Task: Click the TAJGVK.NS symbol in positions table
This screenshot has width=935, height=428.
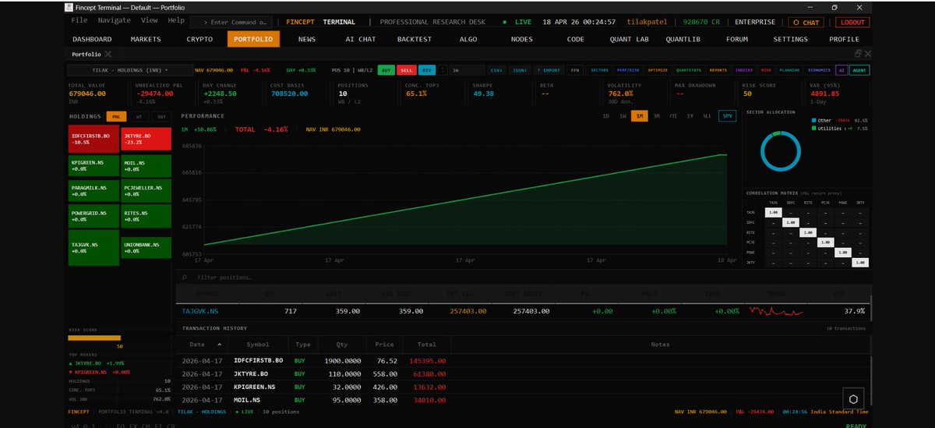Action: (x=199, y=310)
